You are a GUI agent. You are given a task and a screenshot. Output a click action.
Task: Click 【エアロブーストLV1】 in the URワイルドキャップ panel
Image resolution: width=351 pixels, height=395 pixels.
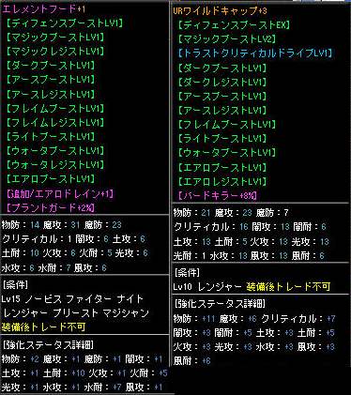pos(222,167)
